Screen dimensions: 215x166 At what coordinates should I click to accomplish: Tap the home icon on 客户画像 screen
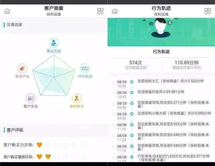click(x=7, y=11)
